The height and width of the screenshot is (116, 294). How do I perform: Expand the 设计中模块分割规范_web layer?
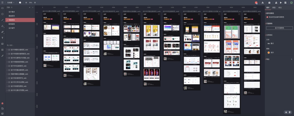(x=7, y=50)
